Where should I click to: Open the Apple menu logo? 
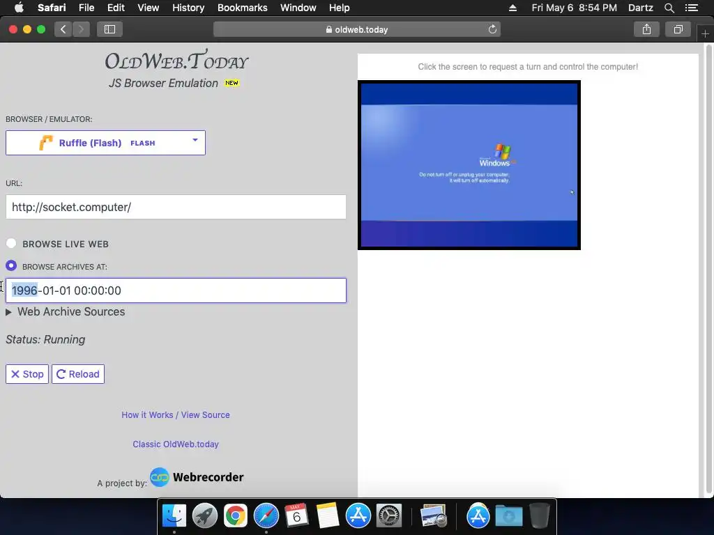[19, 8]
